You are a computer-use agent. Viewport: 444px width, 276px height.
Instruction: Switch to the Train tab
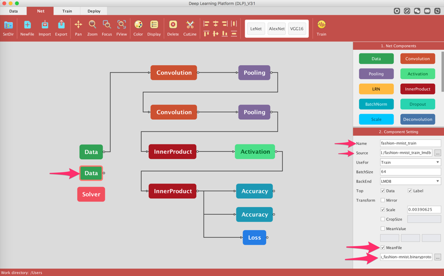tap(67, 11)
